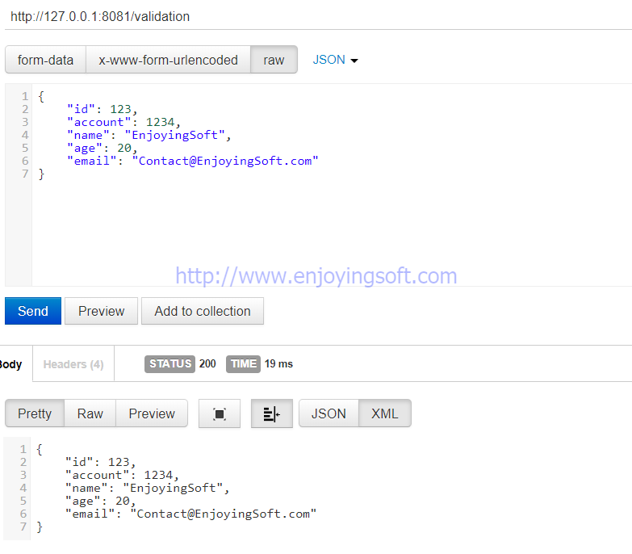Viewport: 632px width, 554px height.
Task: Click the 19 ms response time value
Action: (278, 363)
